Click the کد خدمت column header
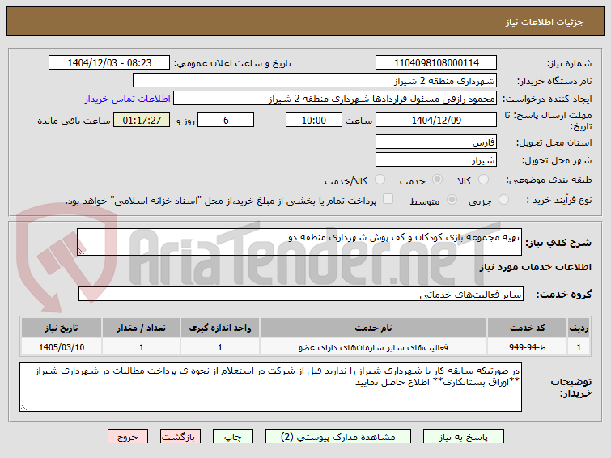Viewport: 611px width, 458px height. pos(527,328)
